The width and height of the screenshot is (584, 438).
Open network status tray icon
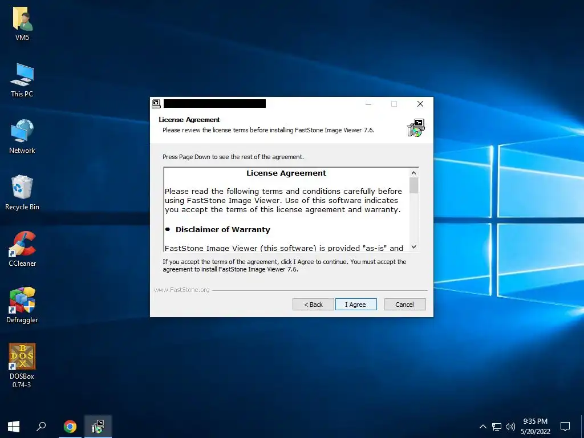(497, 427)
